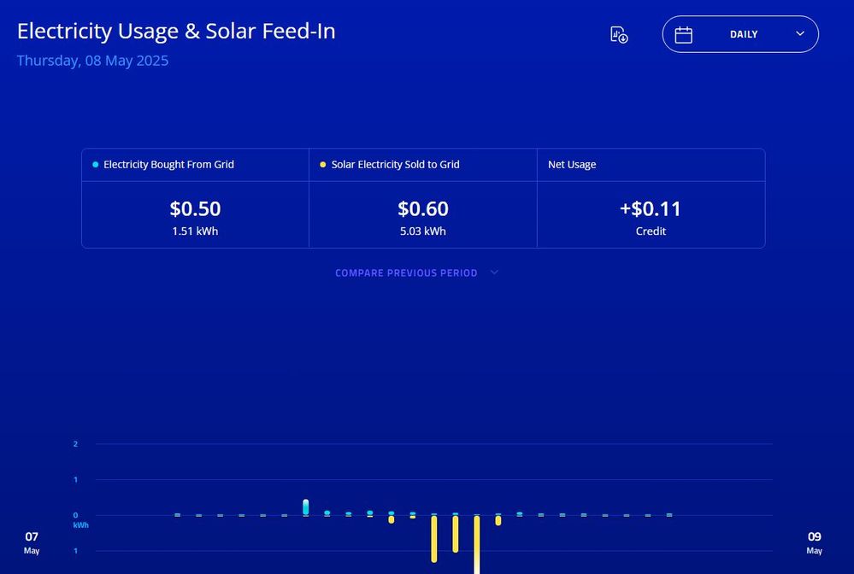Click the cyan Electricity Bought legend dot
The width and height of the screenshot is (854, 574).
96,164
